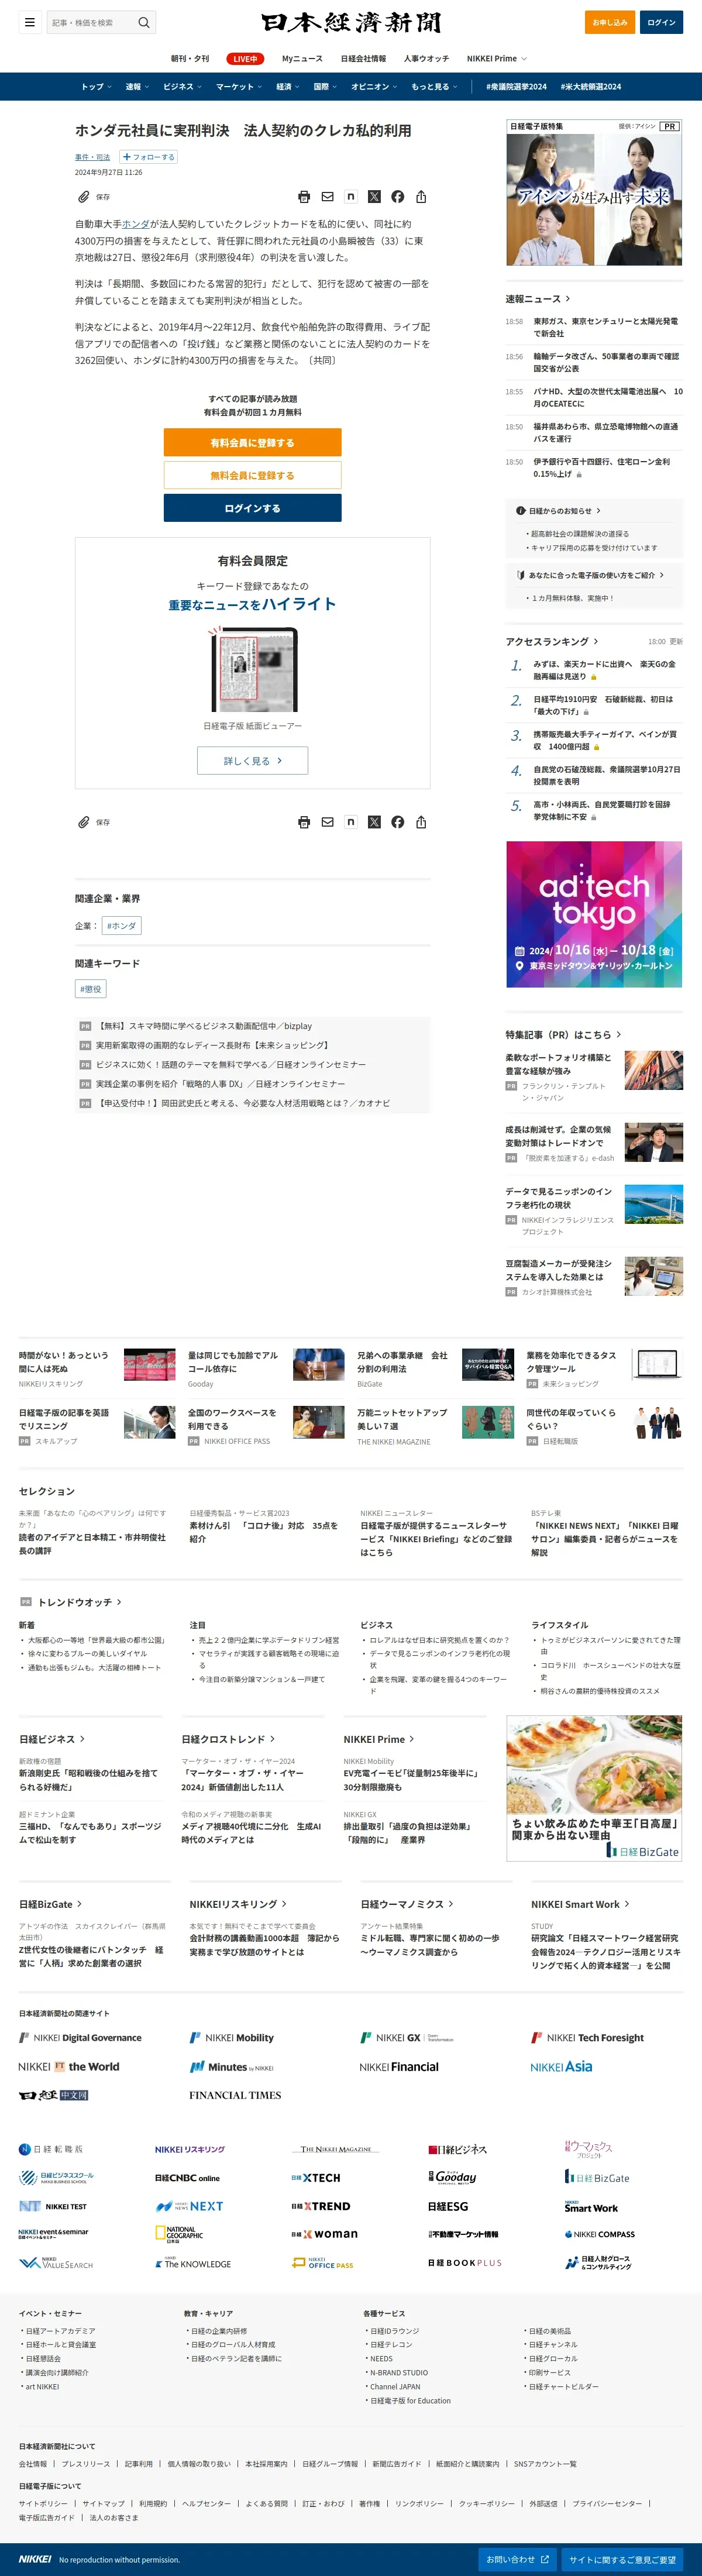Open the Minutes by NIKKEI logo
Viewport: 702px width, 2576px height.
pyautogui.click(x=232, y=2066)
